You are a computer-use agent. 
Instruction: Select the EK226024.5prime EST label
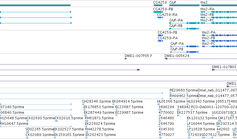click(100, 124)
